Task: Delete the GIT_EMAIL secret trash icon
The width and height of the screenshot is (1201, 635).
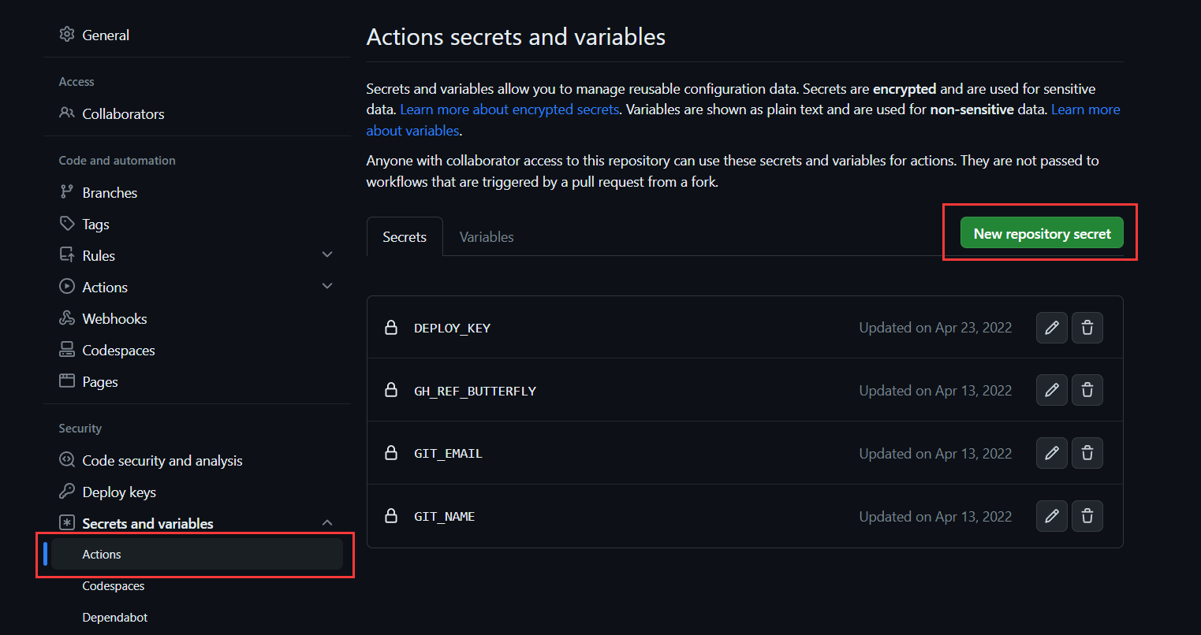Action: click(x=1087, y=453)
